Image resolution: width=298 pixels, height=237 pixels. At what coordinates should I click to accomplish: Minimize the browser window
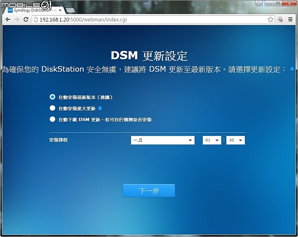[269, 3]
